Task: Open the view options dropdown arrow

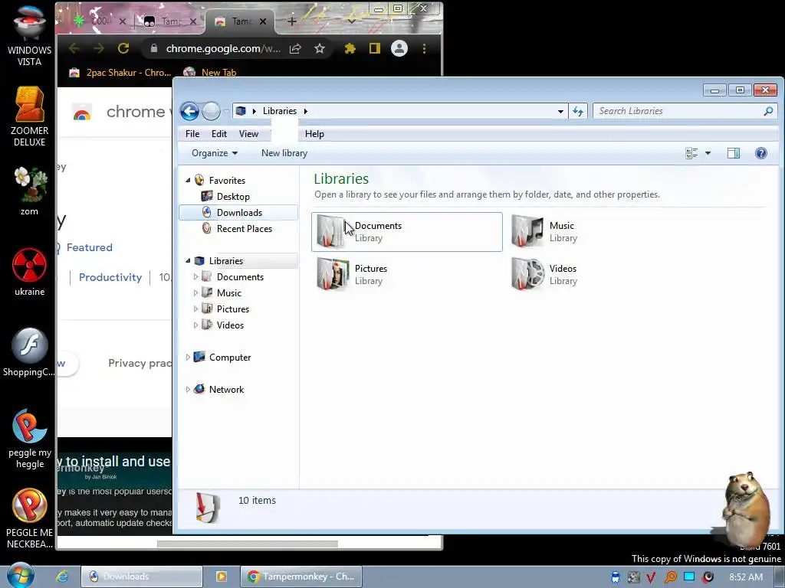Action: point(708,153)
